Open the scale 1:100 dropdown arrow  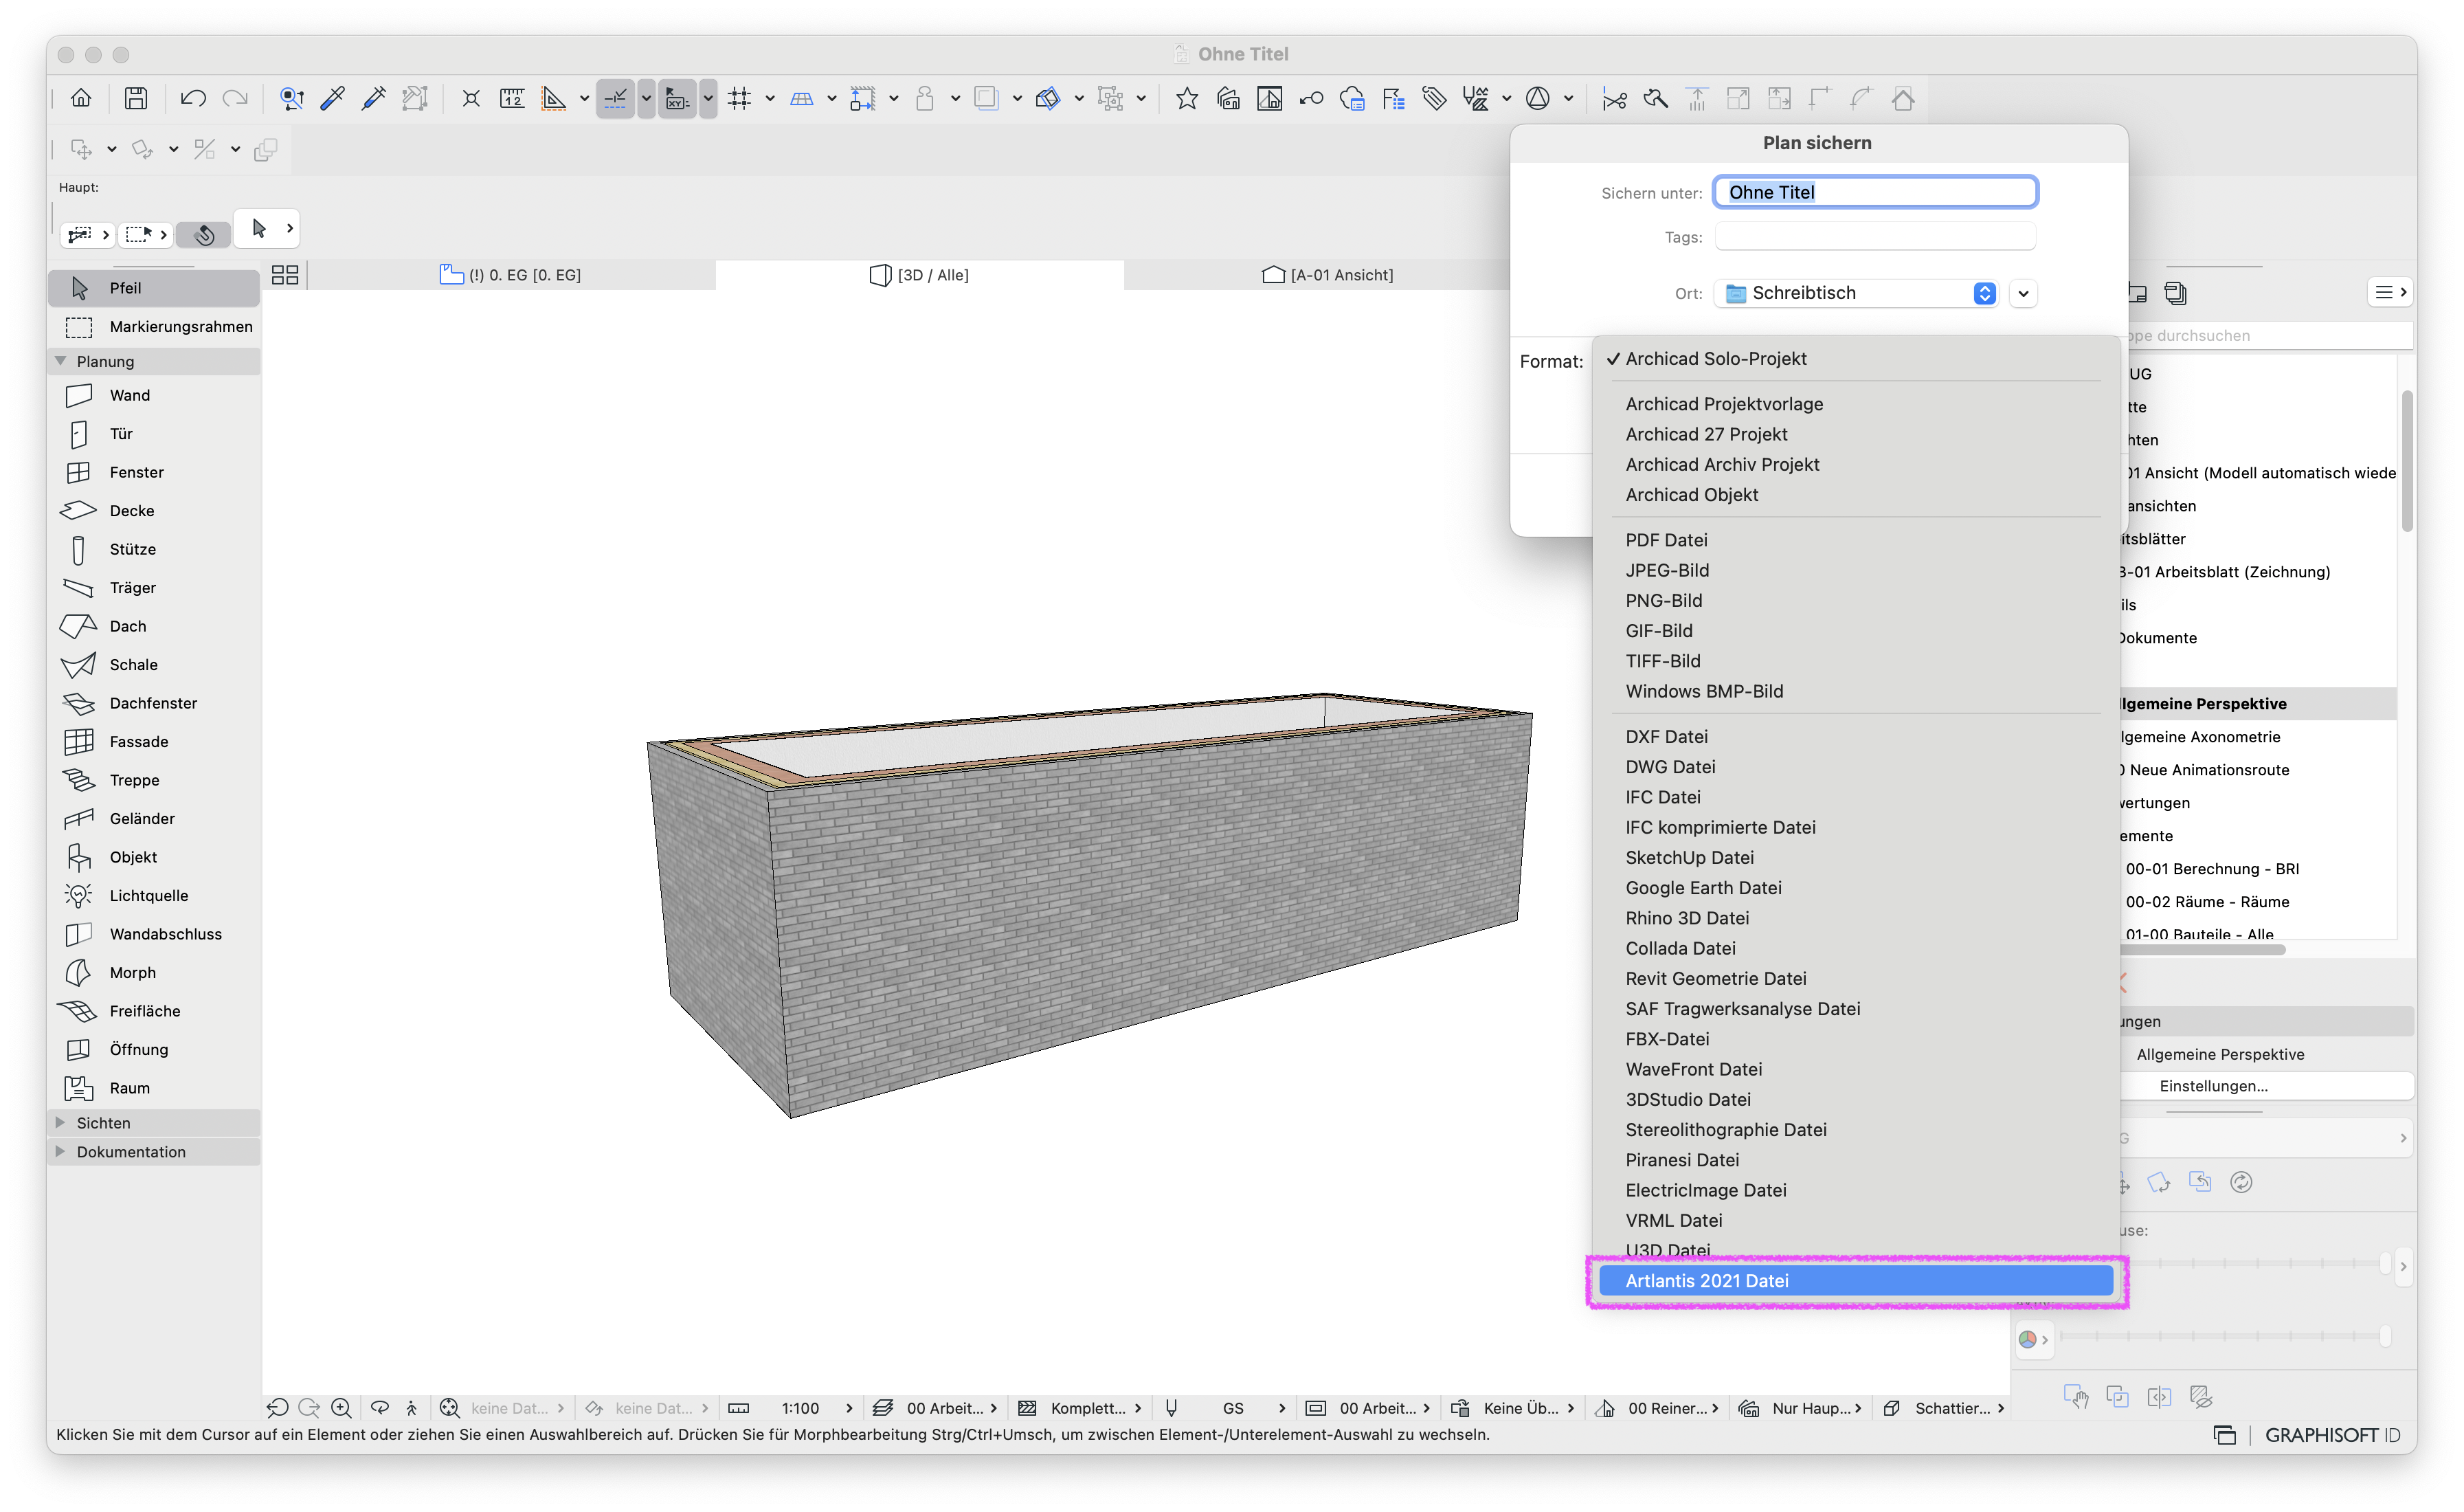pyautogui.click(x=849, y=1408)
